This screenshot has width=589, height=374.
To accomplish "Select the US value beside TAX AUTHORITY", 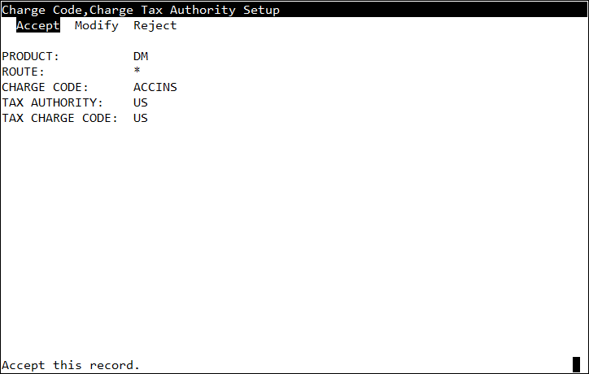I will (x=141, y=102).
